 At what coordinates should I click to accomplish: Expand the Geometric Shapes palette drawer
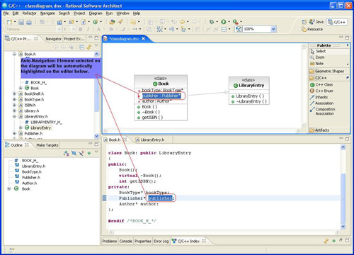pyautogui.click(x=329, y=72)
